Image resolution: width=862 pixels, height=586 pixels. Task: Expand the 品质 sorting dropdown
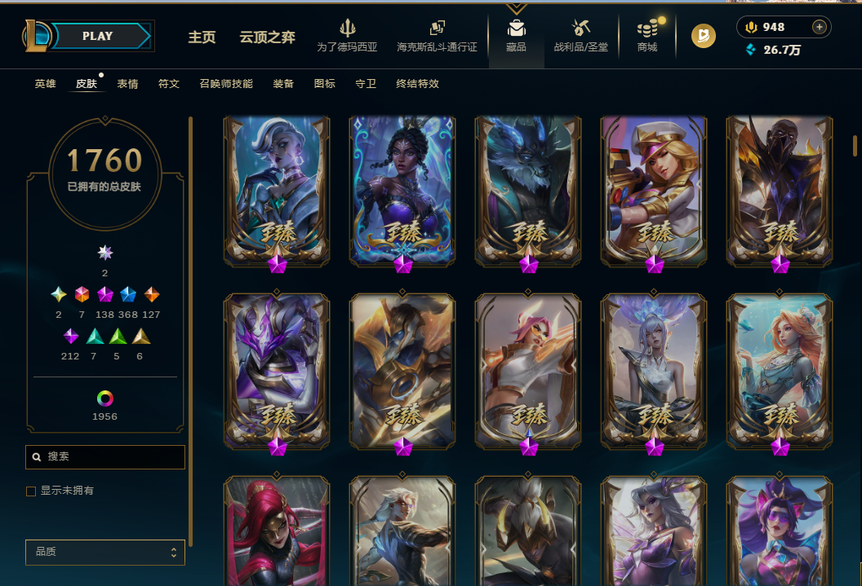105,552
